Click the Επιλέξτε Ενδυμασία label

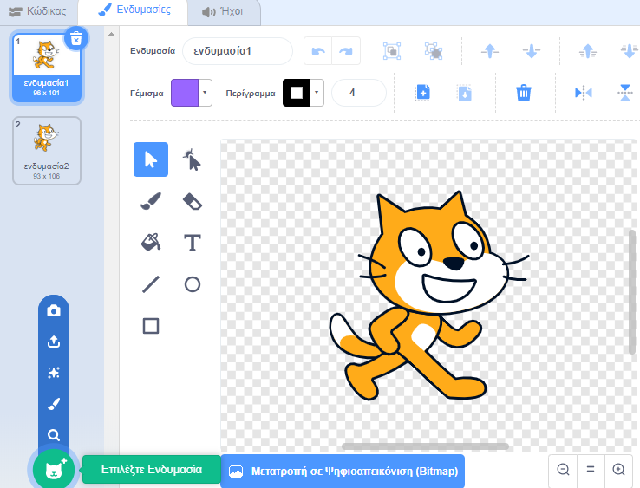point(152,470)
